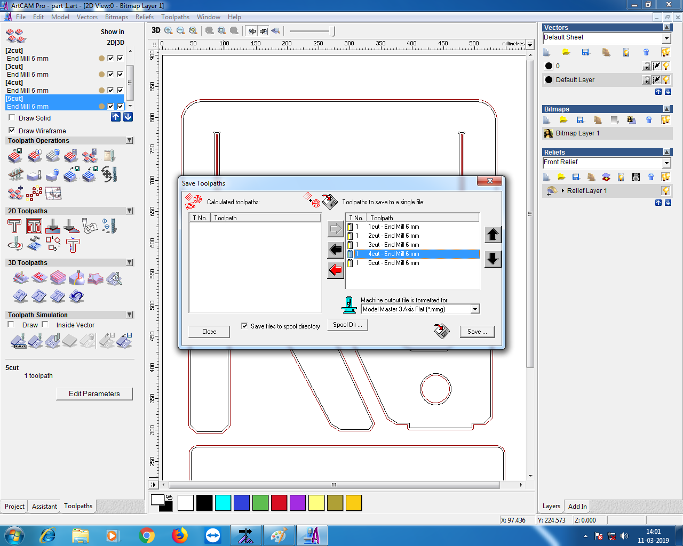683x546 pixels.
Task: Click the Previous Zoom magnifier icon
Action: [x=193, y=31]
